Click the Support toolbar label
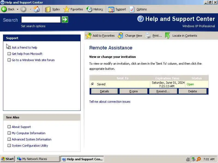 pos(121,9)
